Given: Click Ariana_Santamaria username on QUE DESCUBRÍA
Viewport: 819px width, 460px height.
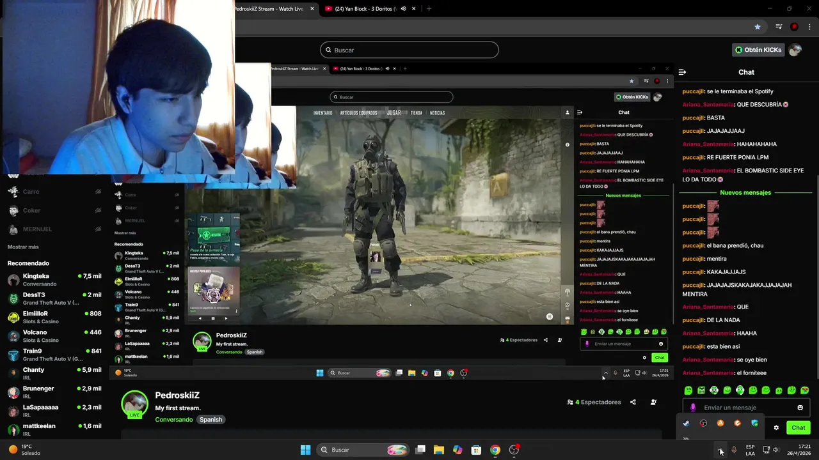Looking at the screenshot, I should point(708,105).
